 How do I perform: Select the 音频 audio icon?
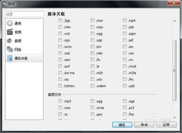9,41
